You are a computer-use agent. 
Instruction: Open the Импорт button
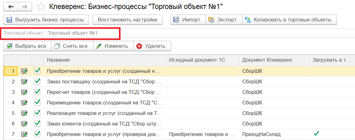[x=188, y=20]
